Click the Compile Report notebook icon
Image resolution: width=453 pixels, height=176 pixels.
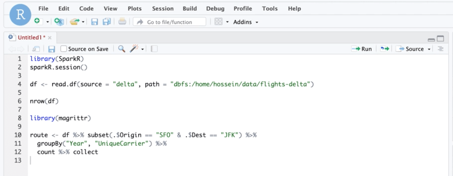pyautogui.click(x=154, y=49)
